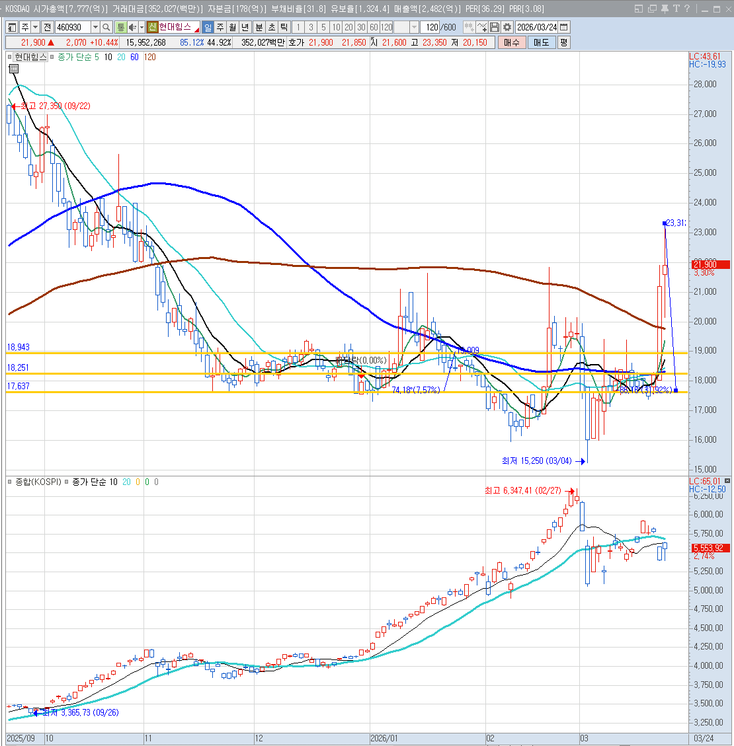Click current price tag 21,900 on axis
This screenshot has height=746, width=734.
(711, 264)
